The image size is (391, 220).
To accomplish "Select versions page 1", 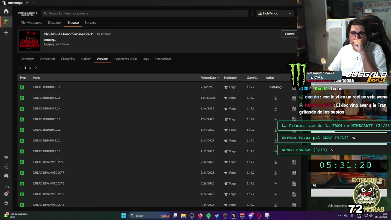I will pyautogui.click(x=25, y=68).
